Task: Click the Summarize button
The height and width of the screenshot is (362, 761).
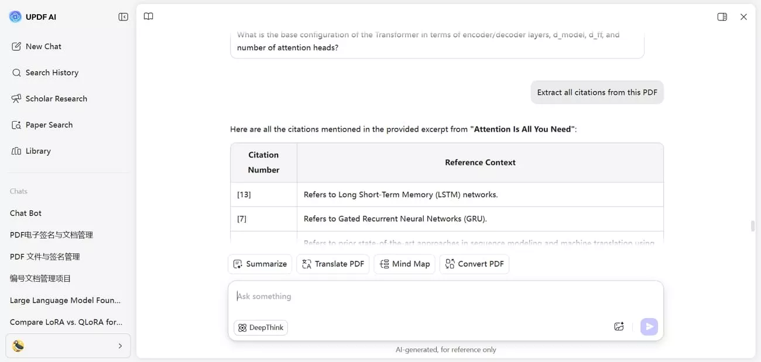Action: point(260,264)
